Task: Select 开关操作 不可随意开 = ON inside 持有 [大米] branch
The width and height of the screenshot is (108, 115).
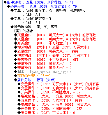Action: click(x=49, y=92)
